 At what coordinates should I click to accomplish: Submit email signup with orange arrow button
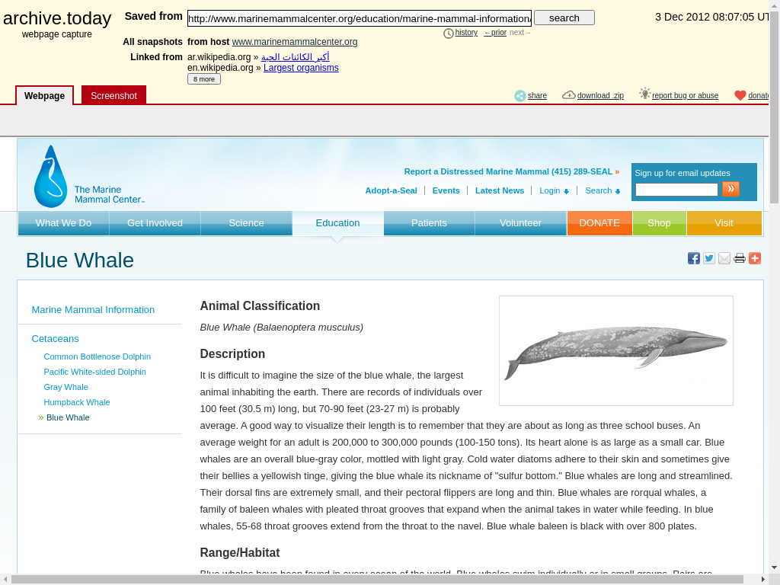pyautogui.click(x=730, y=189)
